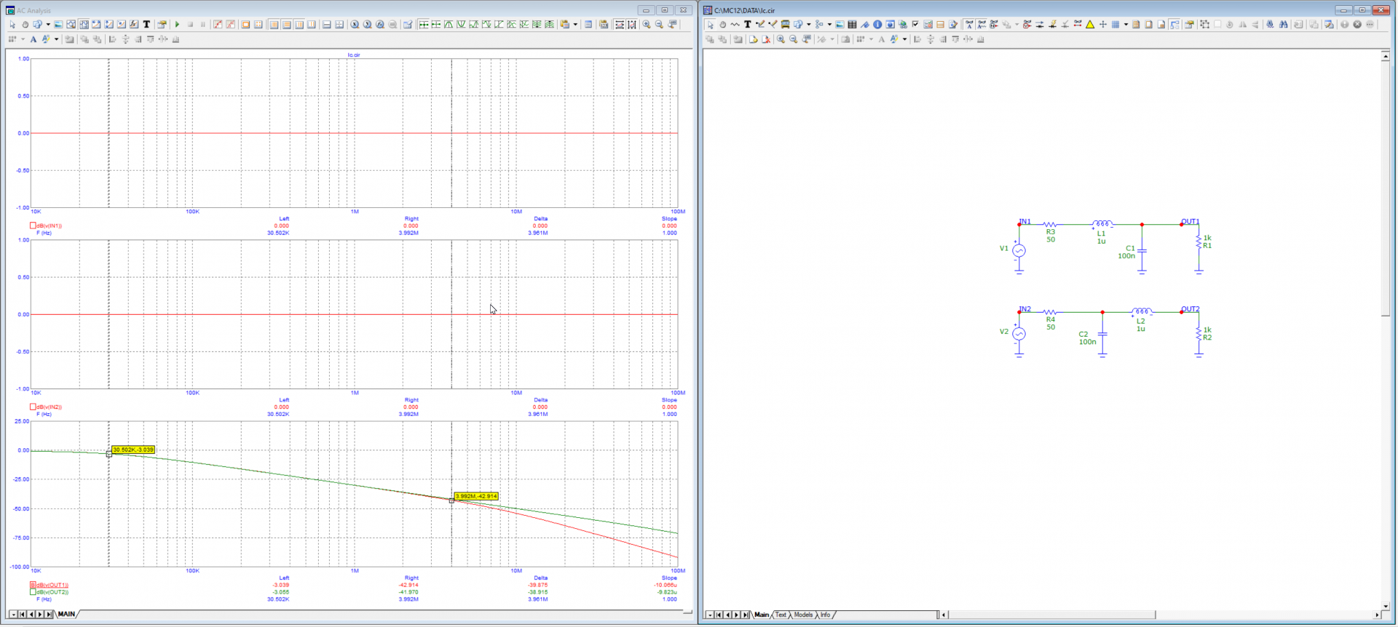Click the add page icon in schematic toolbar

[x=753, y=39]
